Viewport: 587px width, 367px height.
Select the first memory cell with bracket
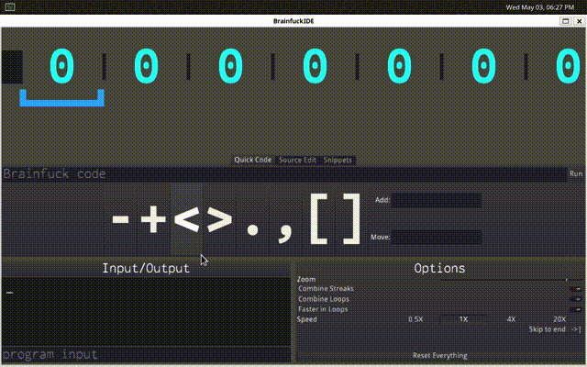(x=62, y=77)
